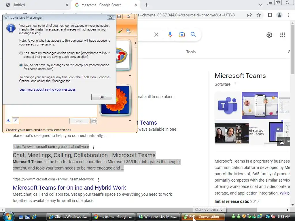The width and height of the screenshot is (295, 221).
Task: Toggle the Chrome side panel
Action: pyautogui.click(x=270, y=15)
